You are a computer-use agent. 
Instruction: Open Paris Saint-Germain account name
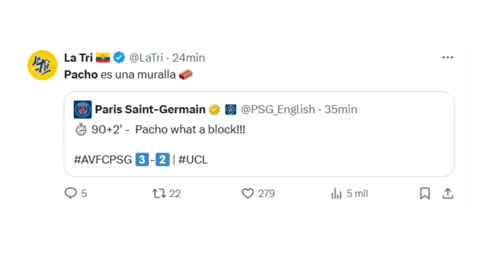150,110
